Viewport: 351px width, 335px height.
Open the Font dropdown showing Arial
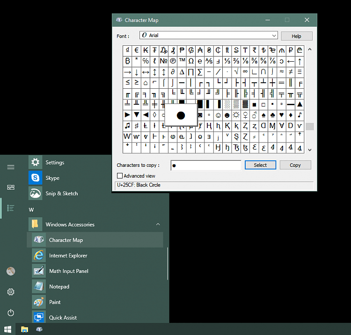[x=208, y=36]
